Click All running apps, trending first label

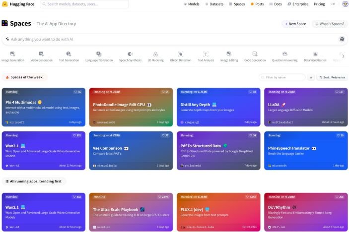tap(34, 181)
